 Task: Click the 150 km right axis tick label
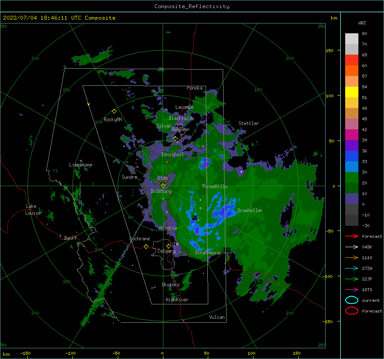pos(329,50)
